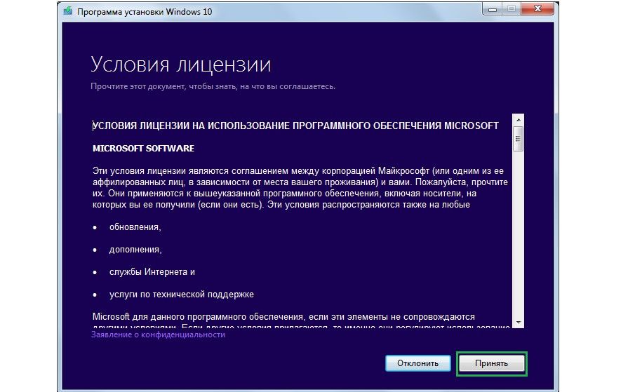The height and width of the screenshot is (392, 635).
Task: Accept the license with the Принять button
Action: point(491,363)
